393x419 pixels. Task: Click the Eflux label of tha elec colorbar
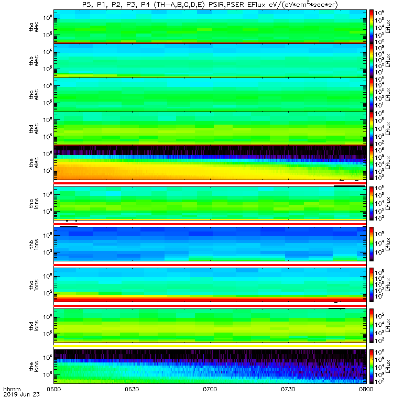pos(388,27)
